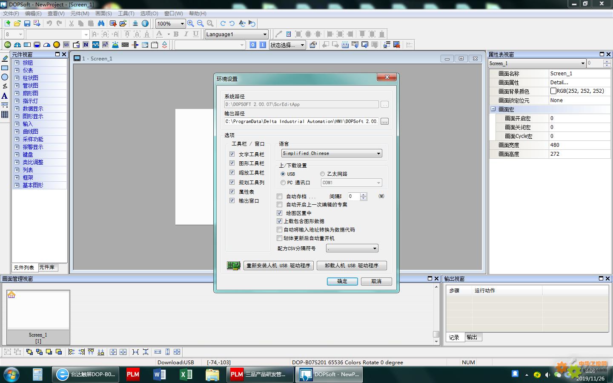This screenshot has width=613, height=383.
Task: Click the blue About info icon
Action: 145,23
